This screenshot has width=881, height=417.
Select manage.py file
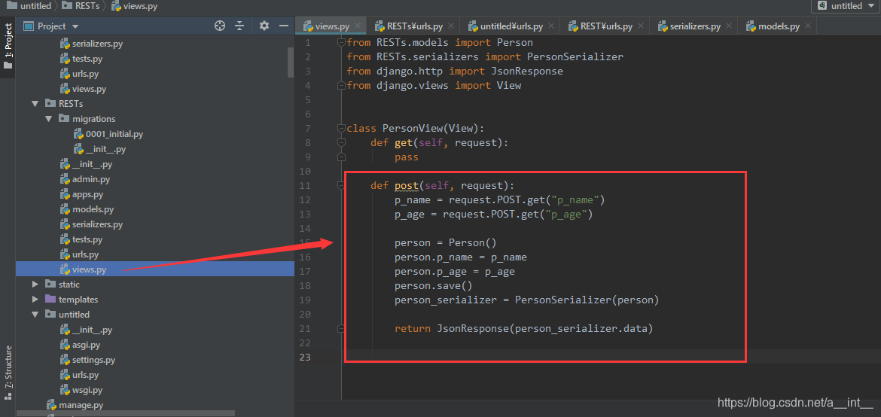(x=74, y=405)
